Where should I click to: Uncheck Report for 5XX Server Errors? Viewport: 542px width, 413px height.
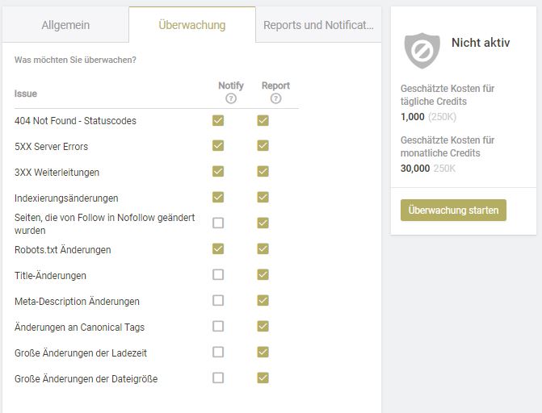click(263, 146)
